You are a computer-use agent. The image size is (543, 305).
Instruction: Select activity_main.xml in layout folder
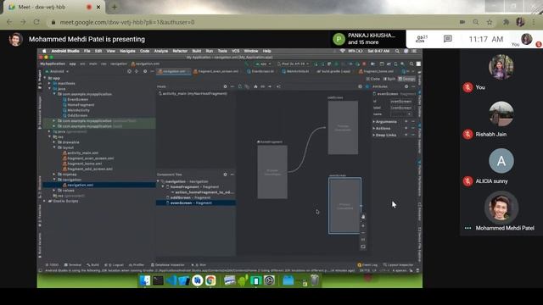(x=81, y=152)
